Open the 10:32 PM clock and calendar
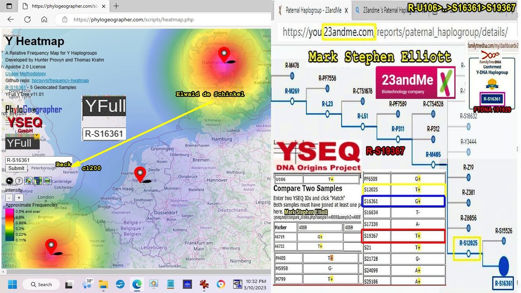521x293 pixels. click(256, 284)
